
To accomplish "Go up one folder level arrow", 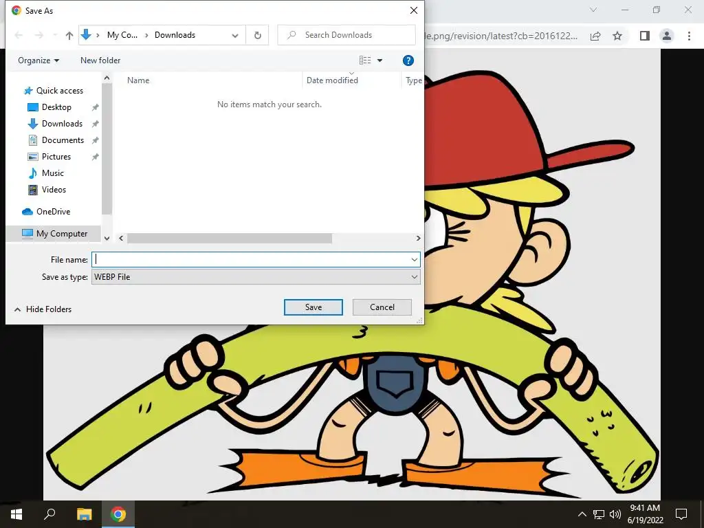I will tap(69, 35).
